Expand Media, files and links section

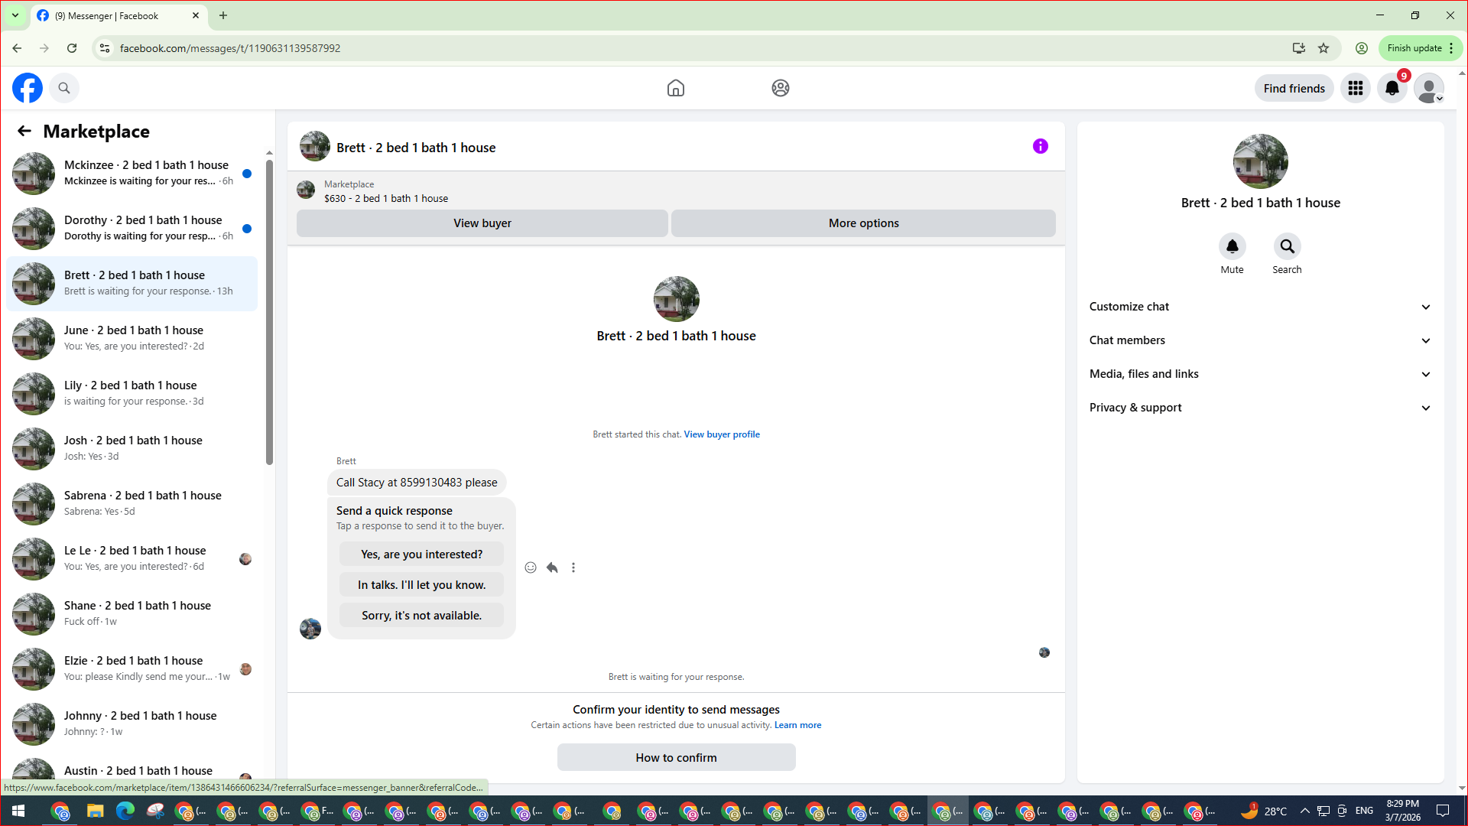[x=1260, y=374]
